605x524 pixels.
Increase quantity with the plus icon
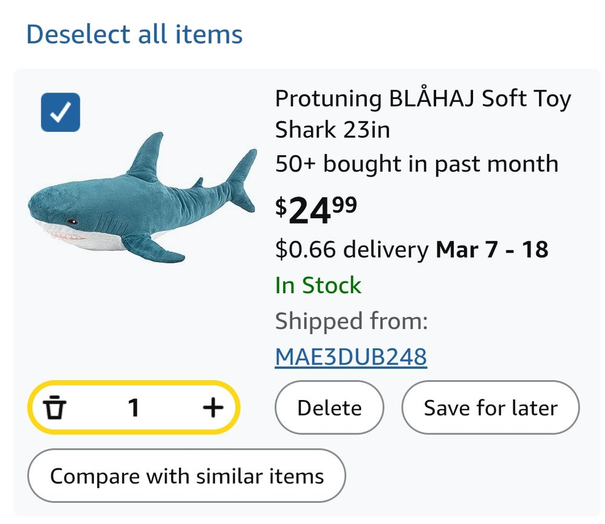click(213, 407)
